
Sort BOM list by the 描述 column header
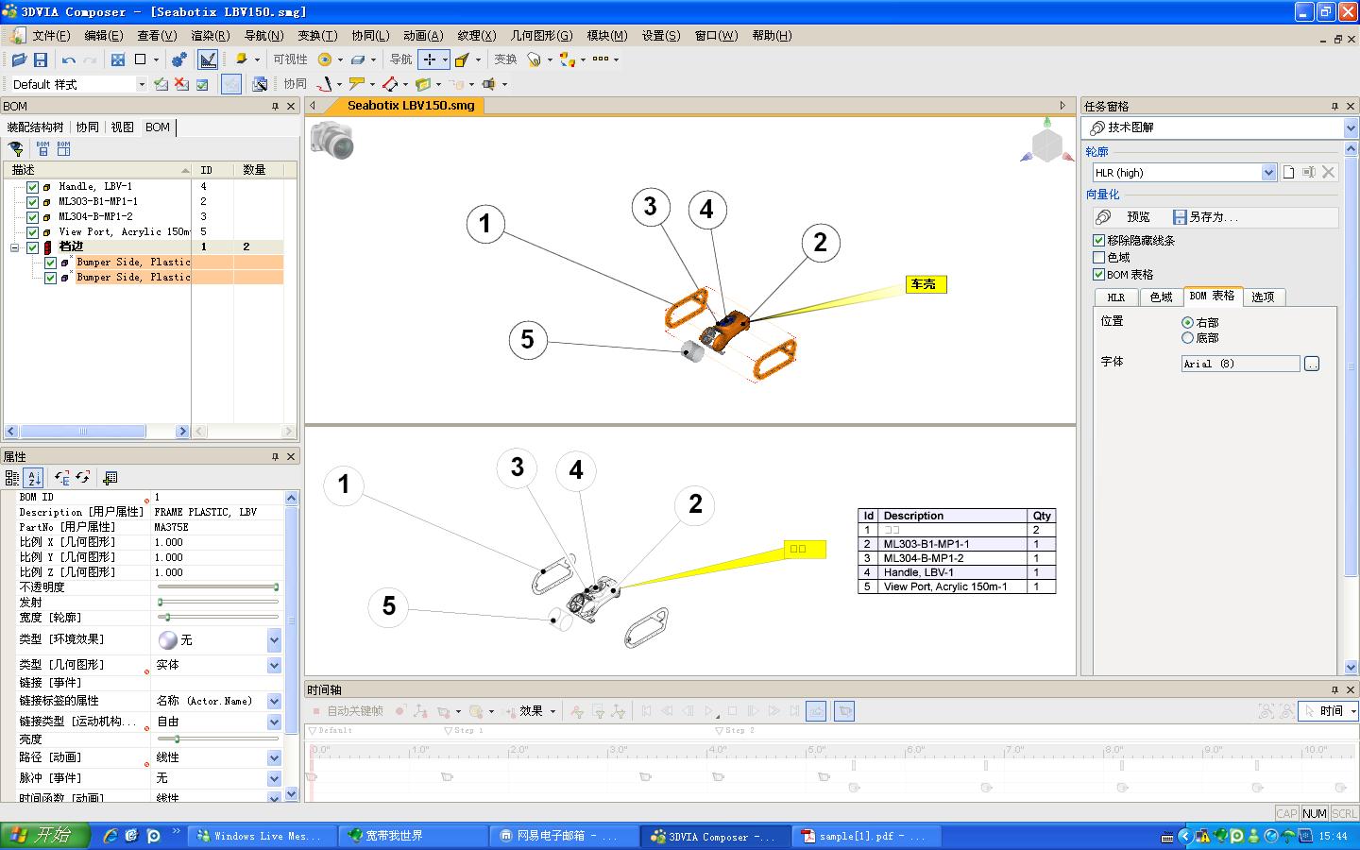point(98,170)
